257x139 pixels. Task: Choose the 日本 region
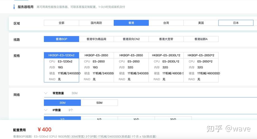pos(236,23)
